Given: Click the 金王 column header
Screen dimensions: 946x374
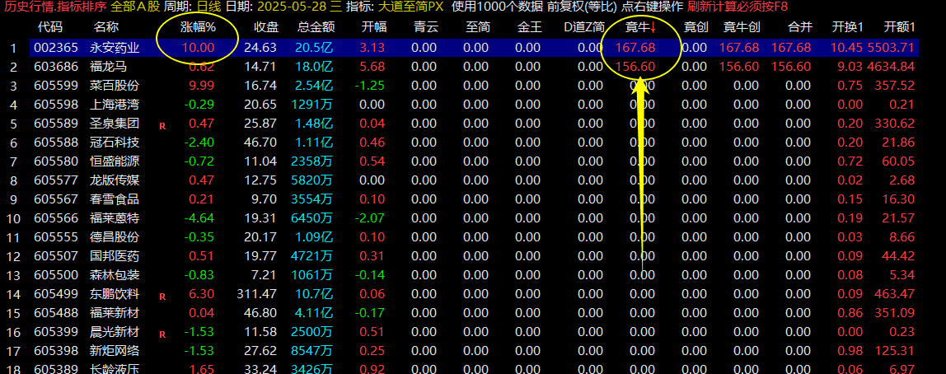Looking at the screenshot, I should pyautogui.click(x=528, y=27).
